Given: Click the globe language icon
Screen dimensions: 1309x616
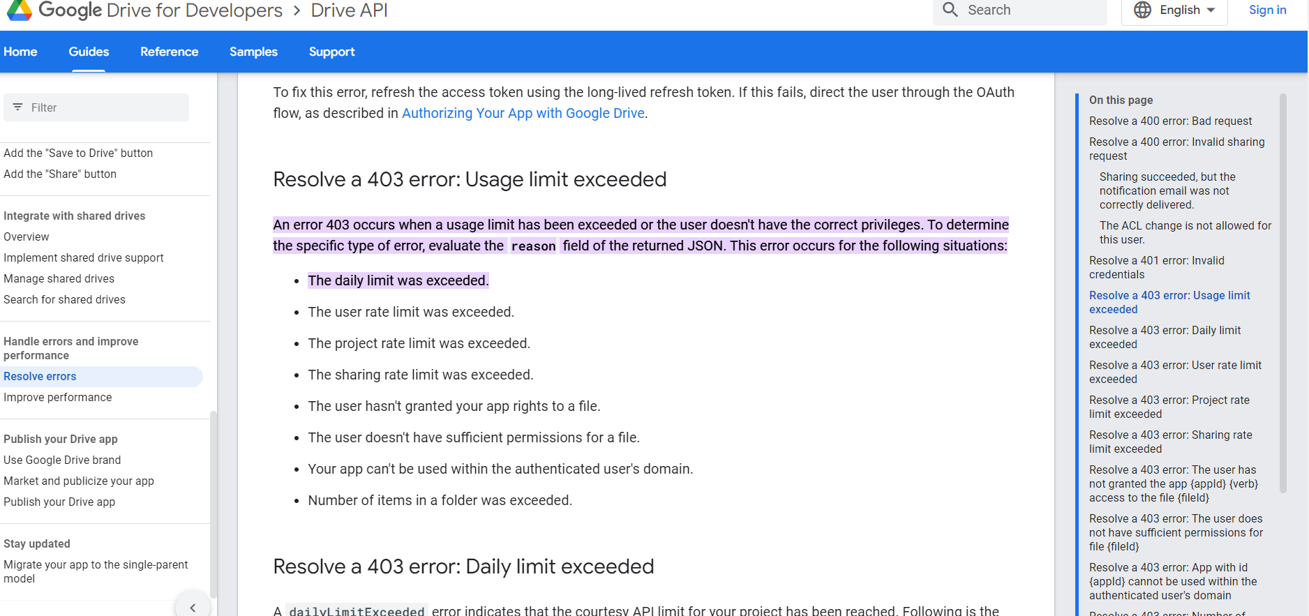Looking at the screenshot, I should [x=1142, y=10].
